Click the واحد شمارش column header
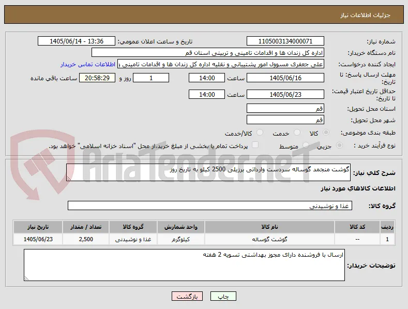Viewport: 408px width, 309px height. coord(181,227)
